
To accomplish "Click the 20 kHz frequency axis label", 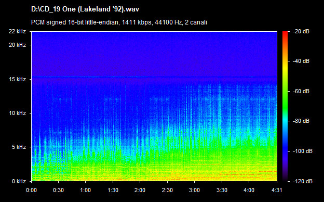I will [x=17, y=45].
